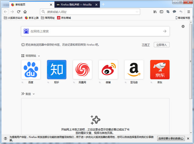Pin the 京东 tile with its pin icon
194x144 pixels.
(x=152, y=82)
